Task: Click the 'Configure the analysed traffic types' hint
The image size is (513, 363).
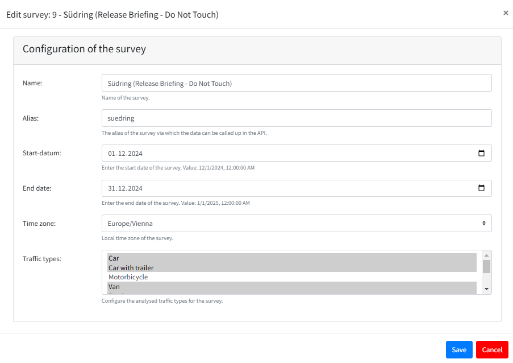Action: 162,301
